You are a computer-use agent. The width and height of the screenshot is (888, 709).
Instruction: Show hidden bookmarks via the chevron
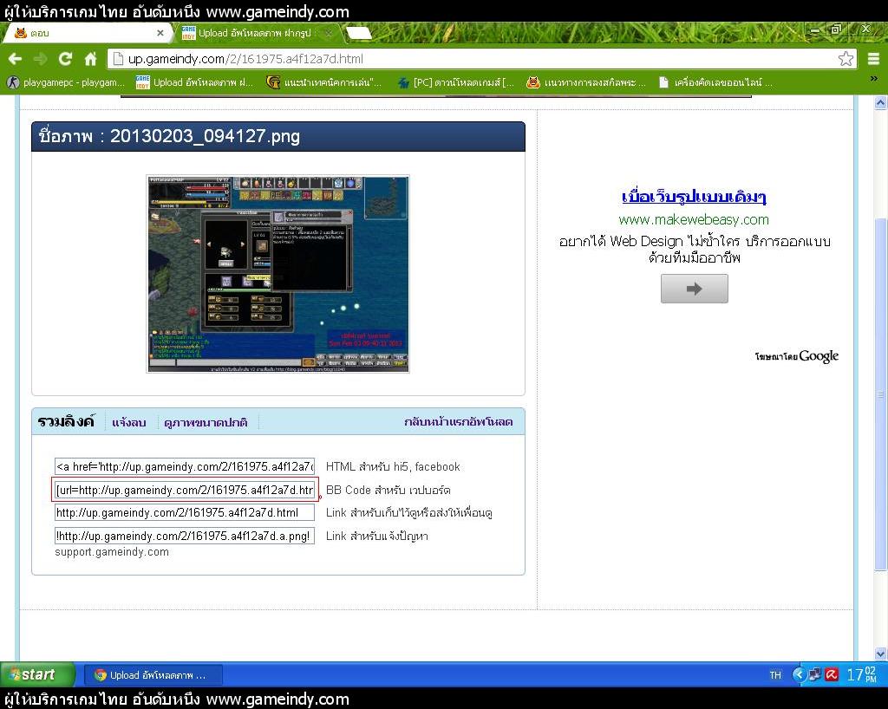tap(874, 79)
